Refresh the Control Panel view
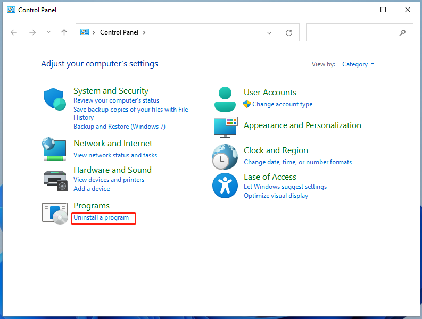This screenshot has height=319, width=422. point(289,33)
